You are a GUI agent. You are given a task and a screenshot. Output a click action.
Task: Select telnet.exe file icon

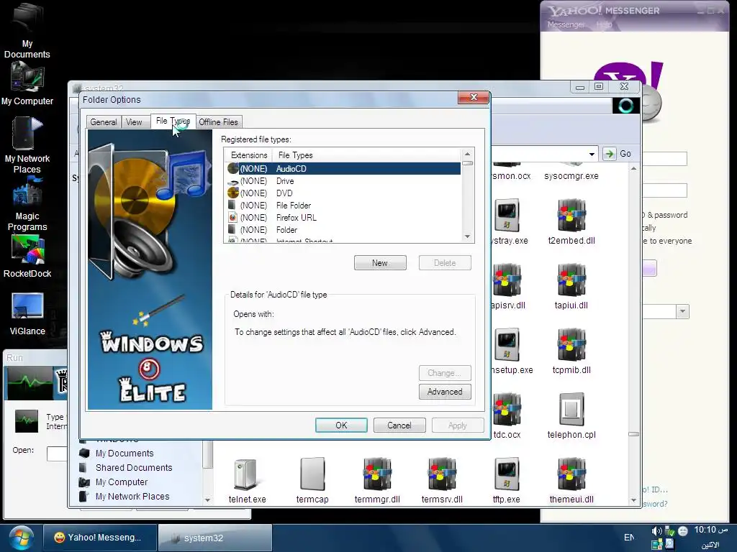point(248,481)
